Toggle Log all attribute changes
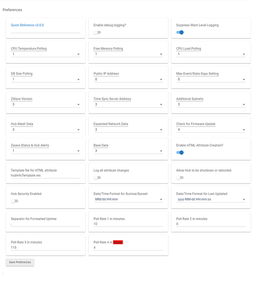Viewport: 259px width, 286px height. pos(97,178)
